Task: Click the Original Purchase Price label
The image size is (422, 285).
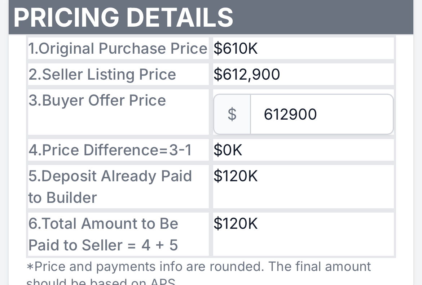Action: click(x=118, y=48)
